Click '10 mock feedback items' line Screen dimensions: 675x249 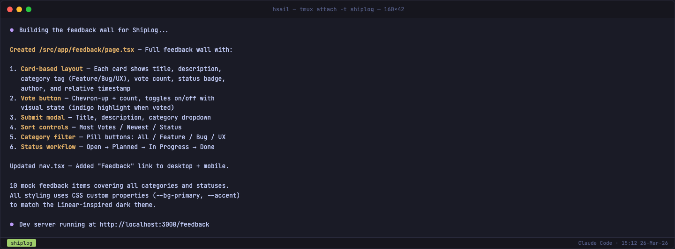(120, 186)
